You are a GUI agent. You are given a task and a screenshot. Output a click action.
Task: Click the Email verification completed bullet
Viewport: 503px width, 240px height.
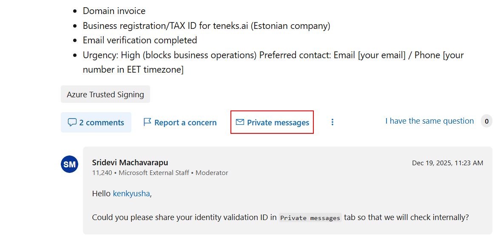[140, 40]
